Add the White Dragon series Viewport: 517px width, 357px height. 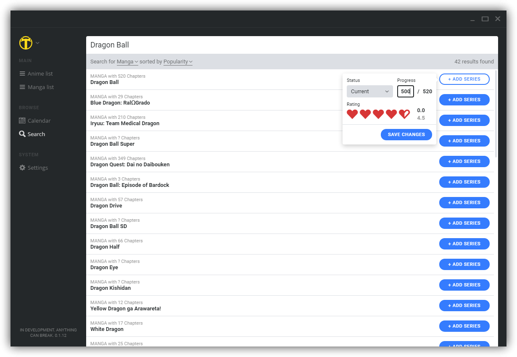(464, 326)
